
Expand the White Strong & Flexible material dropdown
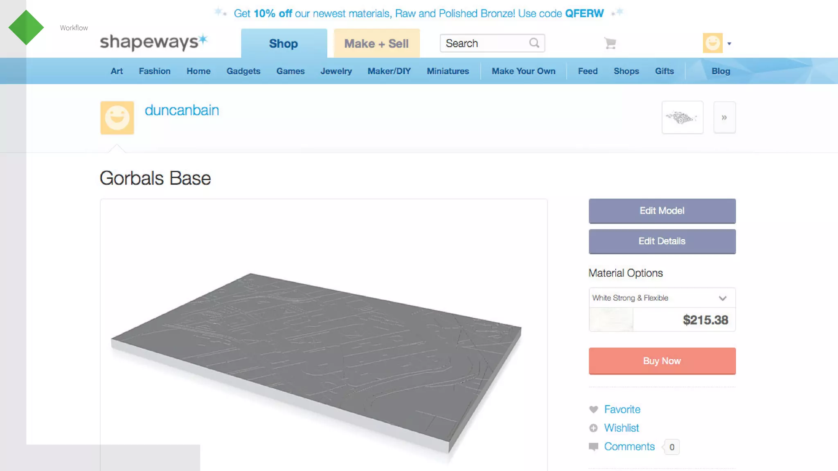click(x=662, y=298)
